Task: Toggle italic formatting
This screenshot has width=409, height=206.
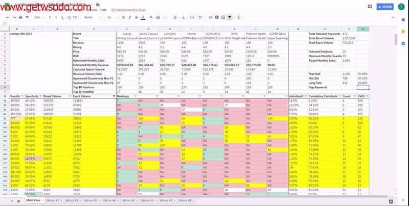Action: [130, 17]
